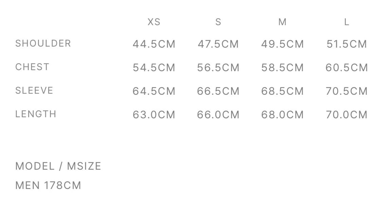Select the 54.5CM chest value
The height and width of the screenshot is (204, 382).
154,68
